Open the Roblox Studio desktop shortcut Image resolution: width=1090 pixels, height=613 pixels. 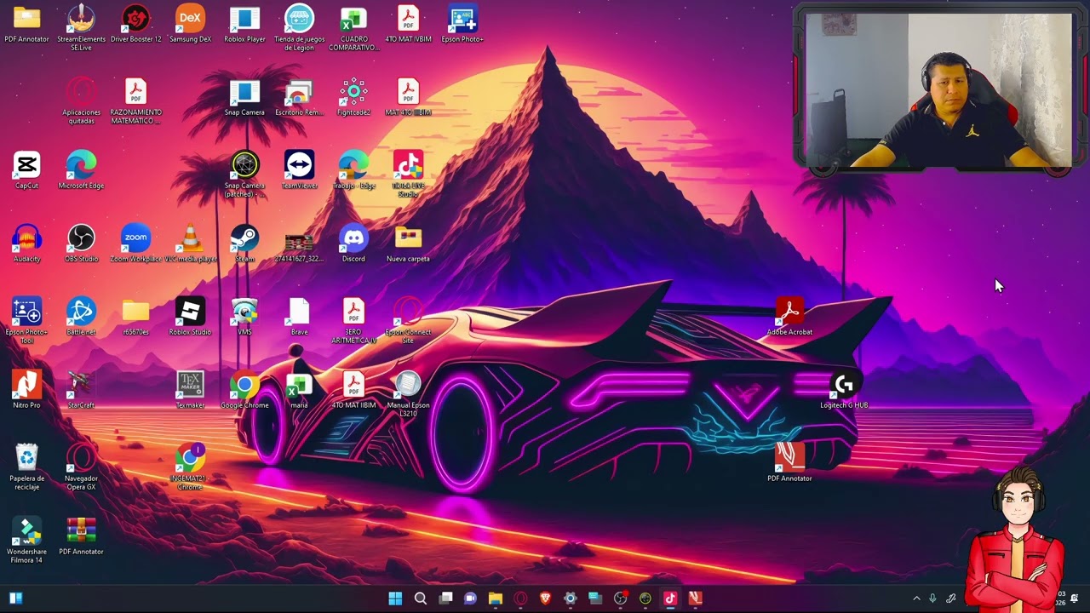[190, 317]
